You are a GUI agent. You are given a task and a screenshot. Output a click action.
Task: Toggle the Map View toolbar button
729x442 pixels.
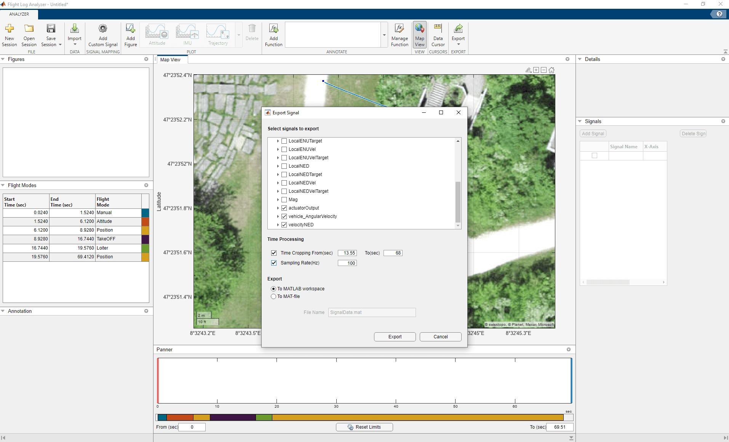click(x=419, y=35)
